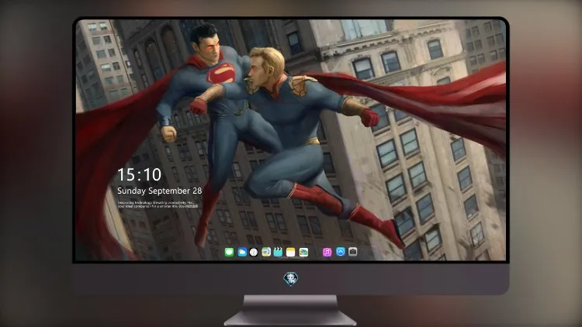Open the Clock app in the dock

pos(254,253)
